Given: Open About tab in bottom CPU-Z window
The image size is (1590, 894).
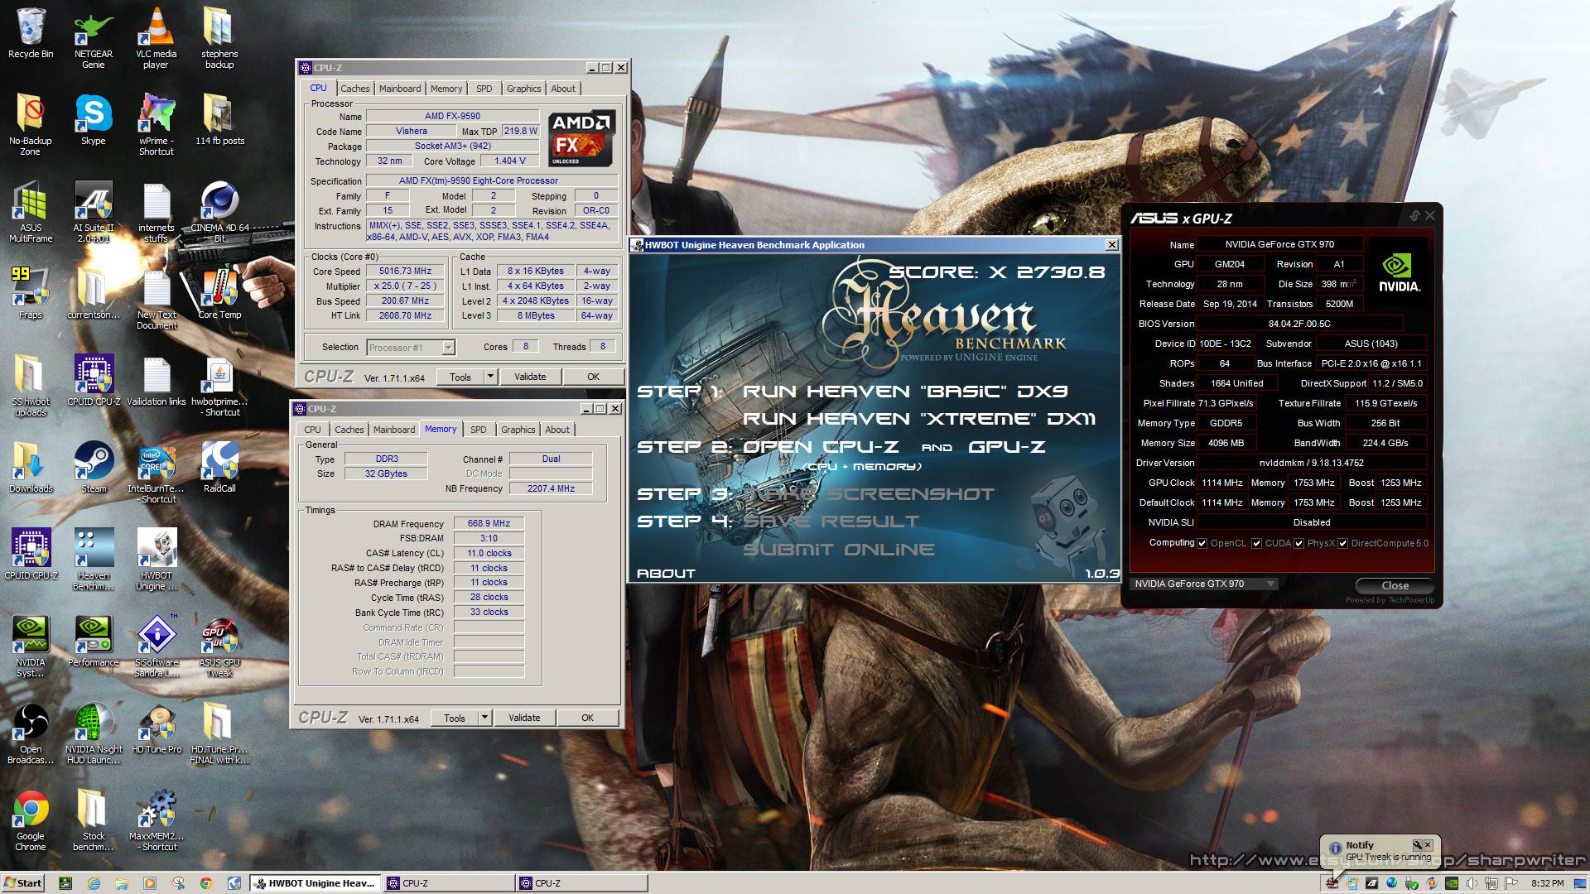Looking at the screenshot, I should coord(557,430).
